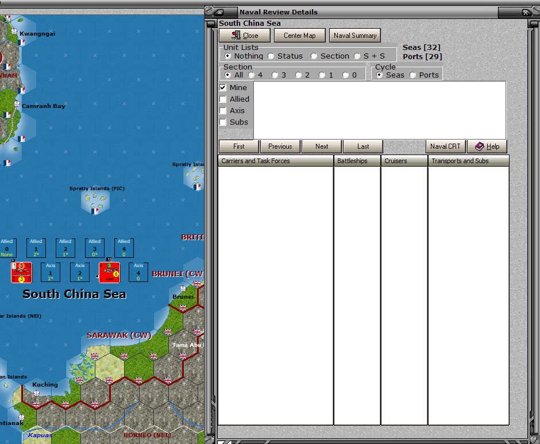Select the red naval unit counter on map

(21, 272)
